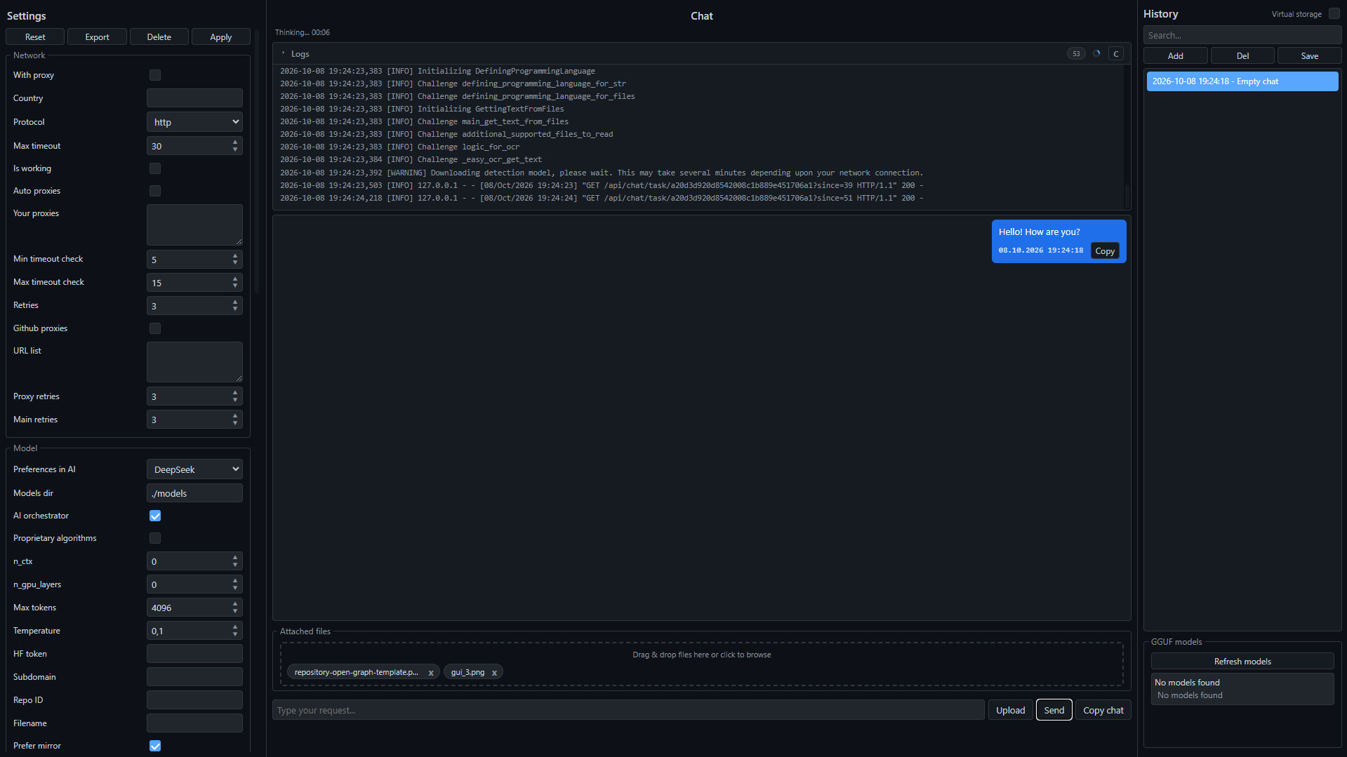Click the history Search field

tap(1242, 35)
